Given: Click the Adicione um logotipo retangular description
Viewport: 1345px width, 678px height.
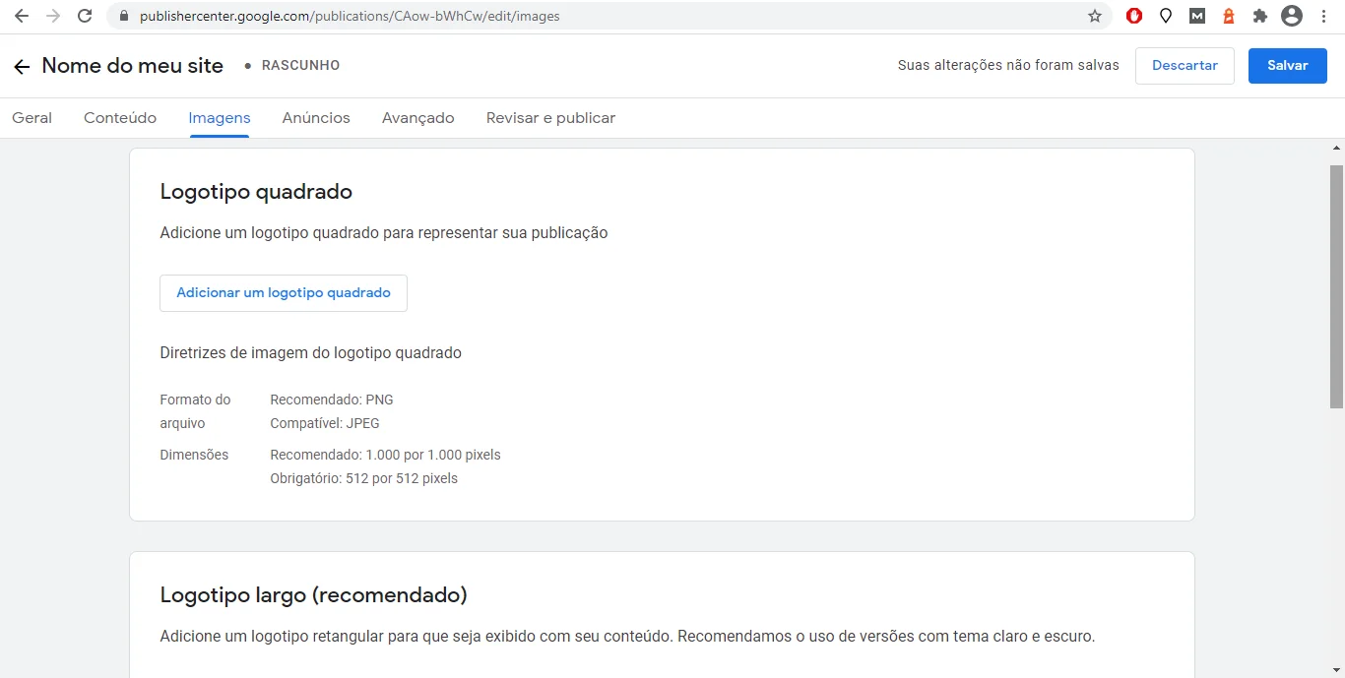Looking at the screenshot, I should (627, 637).
